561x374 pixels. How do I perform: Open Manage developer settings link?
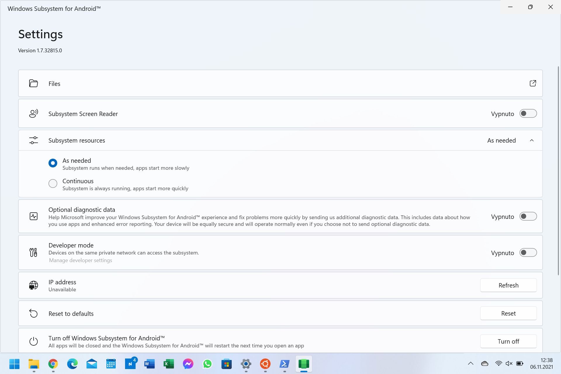point(81,260)
